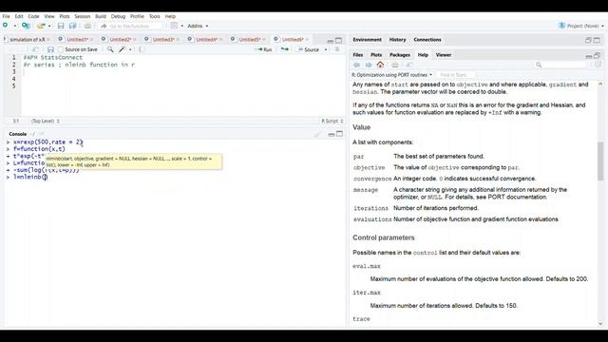Toggle the Source on Save checkbox

pos(61,49)
